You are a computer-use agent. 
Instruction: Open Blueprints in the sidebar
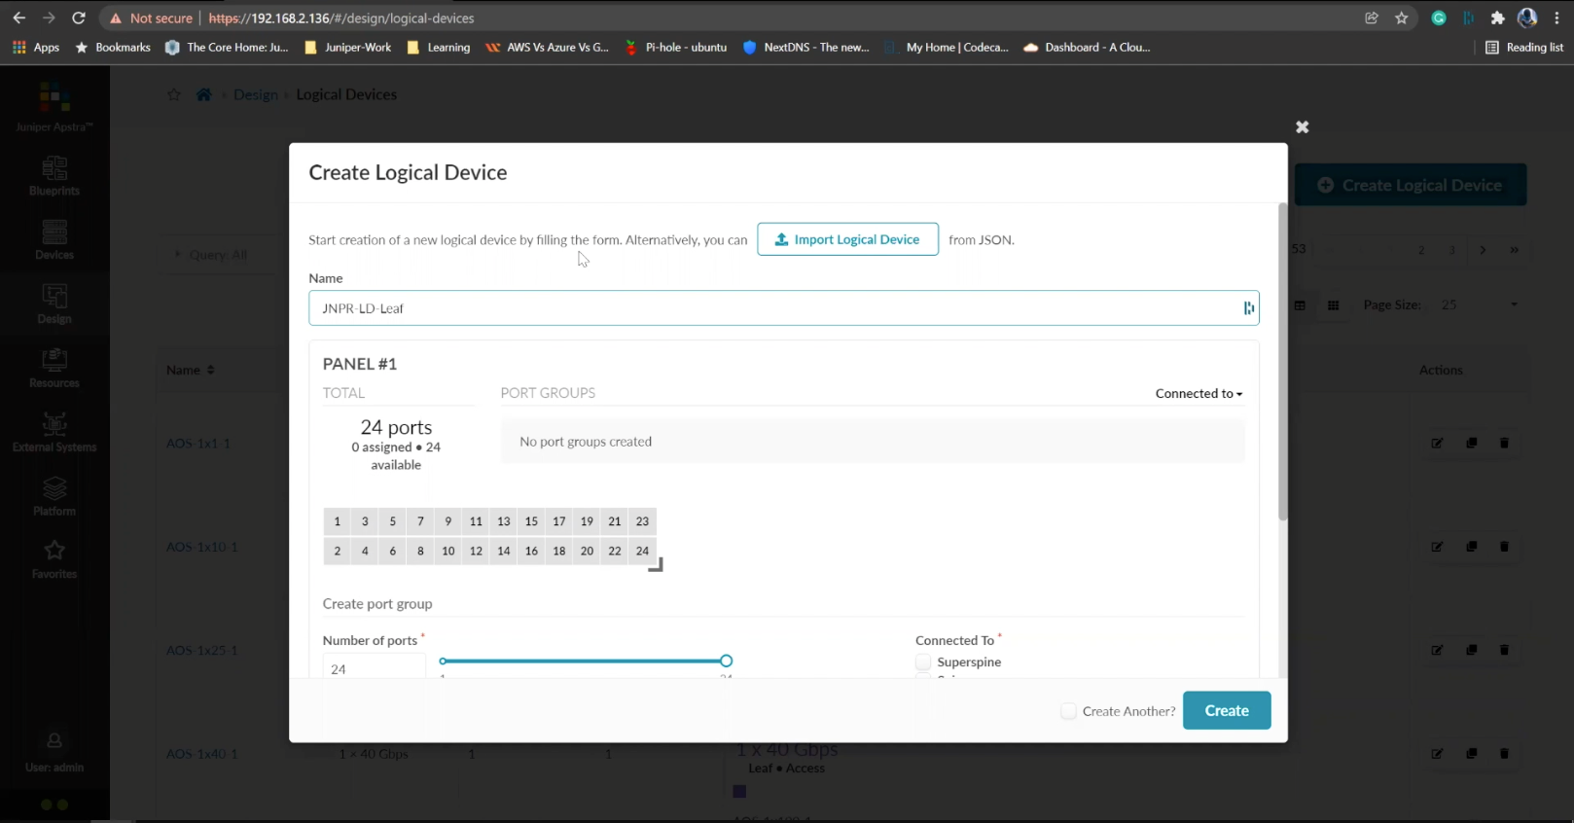click(54, 176)
